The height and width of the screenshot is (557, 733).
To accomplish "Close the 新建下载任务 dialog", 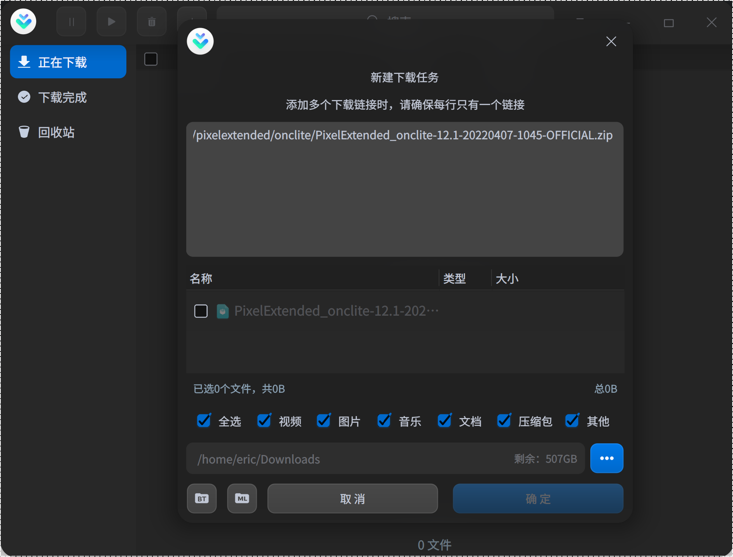I will (x=611, y=41).
